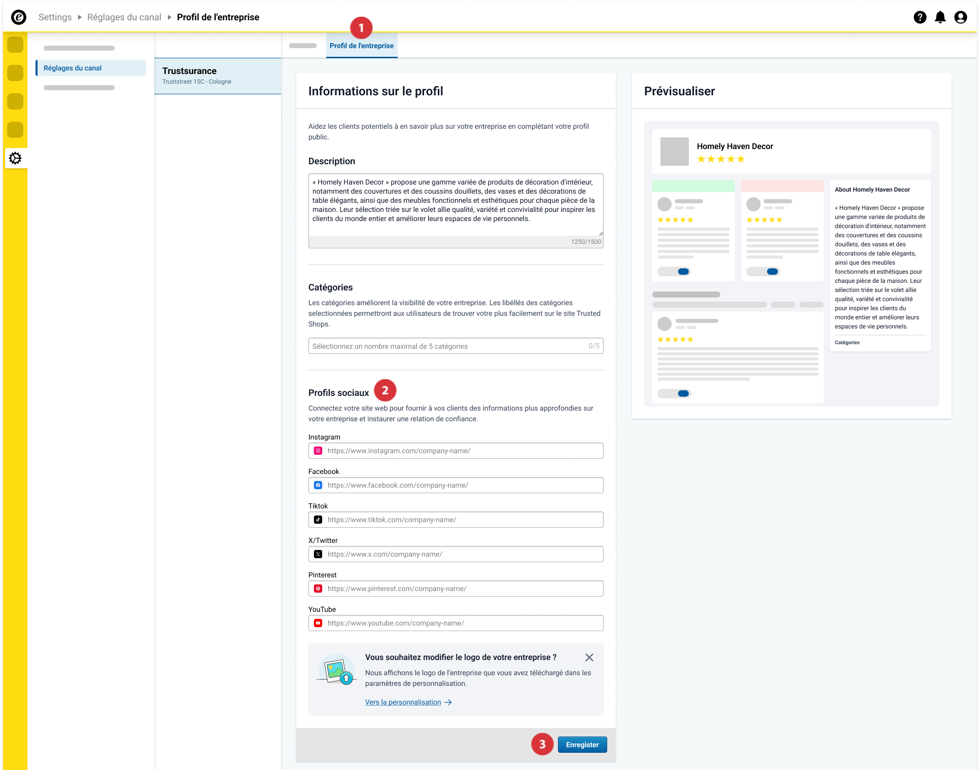Viewport: 980px width, 770px height.
Task: Click the Catégories label in preview
Action: (847, 343)
